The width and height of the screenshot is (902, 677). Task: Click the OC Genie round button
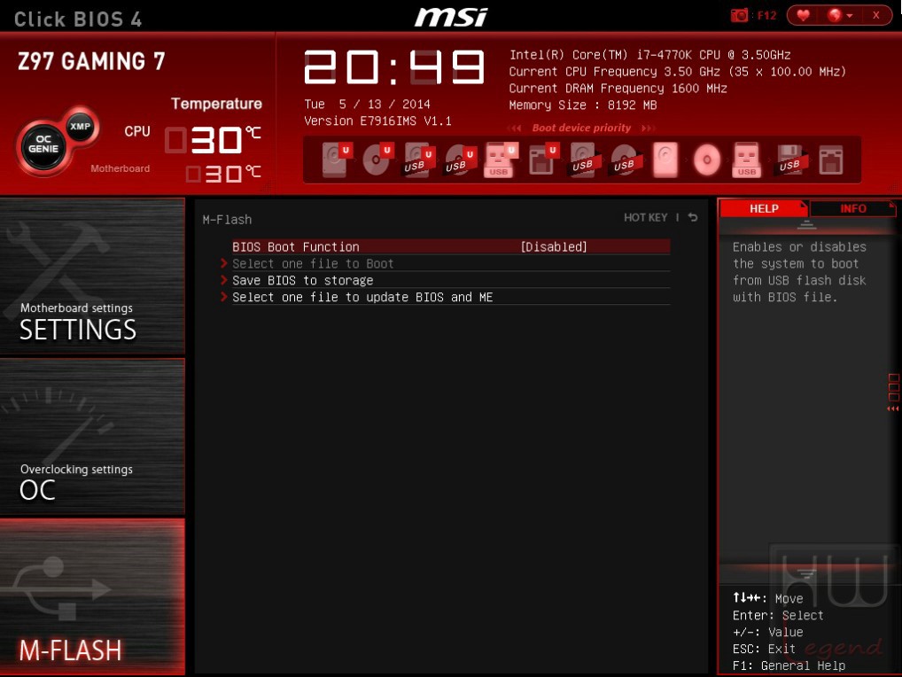pos(43,146)
